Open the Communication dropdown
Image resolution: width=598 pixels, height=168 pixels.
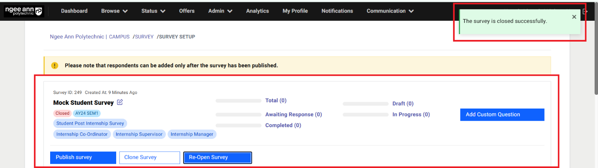pyautogui.click(x=390, y=11)
